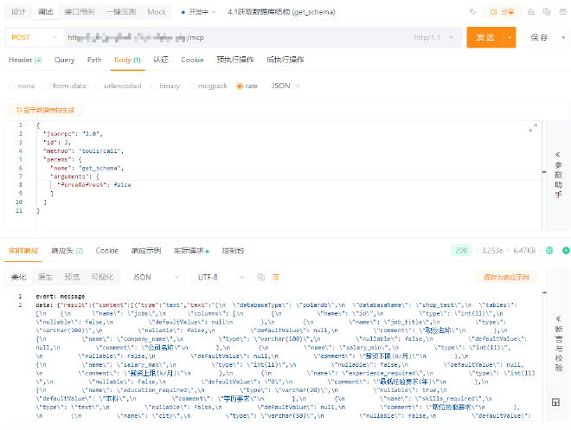Select the form-data radio option
This screenshot has width=571, height=430.
pos(48,87)
